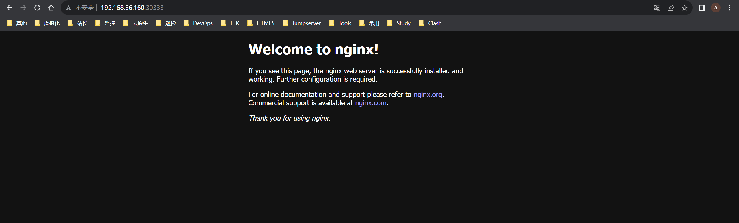Open the 监控 bookmark folder
Image resolution: width=739 pixels, height=223 pixels.
pyautogui.click(x=105, y=23)
